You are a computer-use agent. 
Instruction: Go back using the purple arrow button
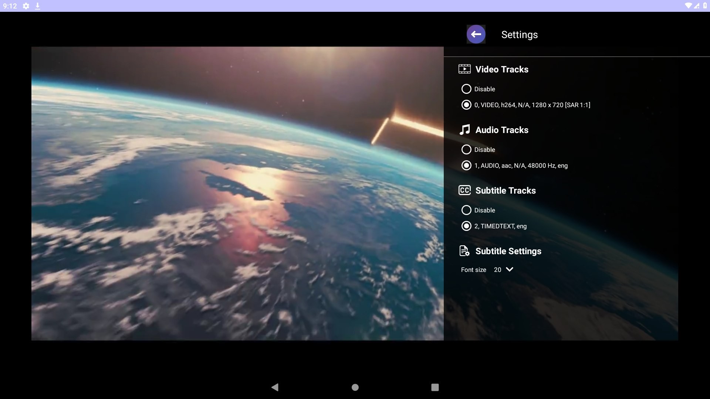[x=476, y=34]
